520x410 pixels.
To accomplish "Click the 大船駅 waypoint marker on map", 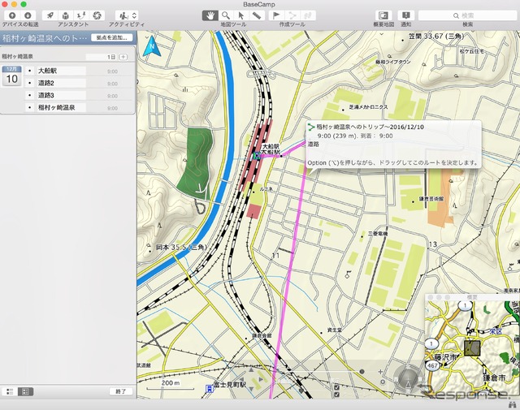I will (x=257, y=155).
